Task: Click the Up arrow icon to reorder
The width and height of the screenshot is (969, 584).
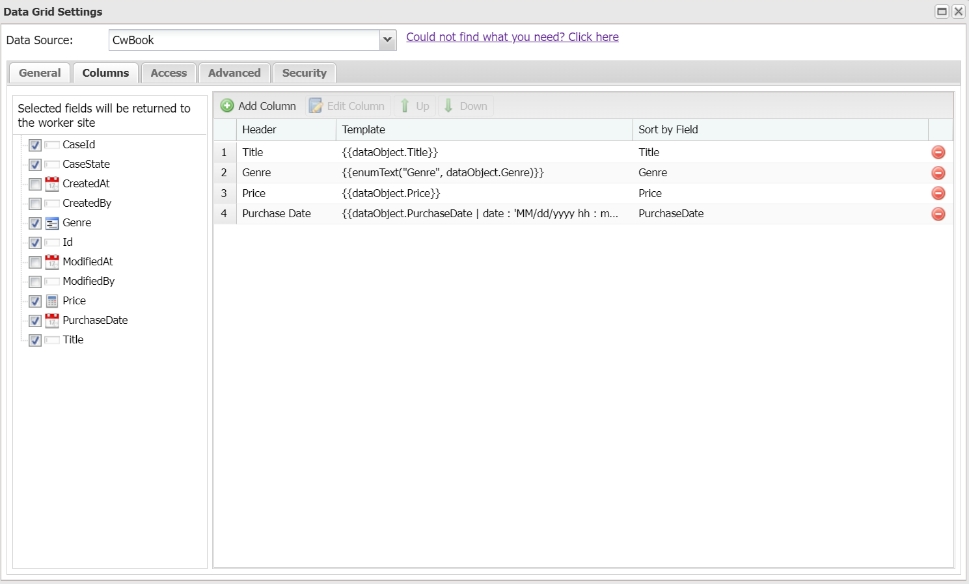Action: click(405, 105)
